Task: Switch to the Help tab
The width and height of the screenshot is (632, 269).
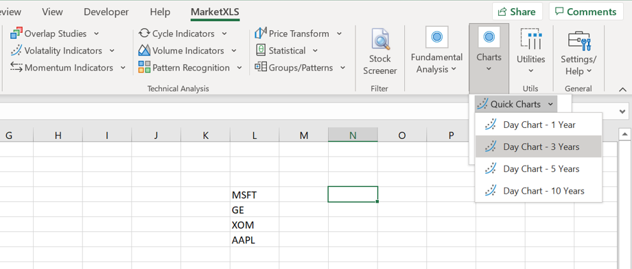Action: pos(160,12)
